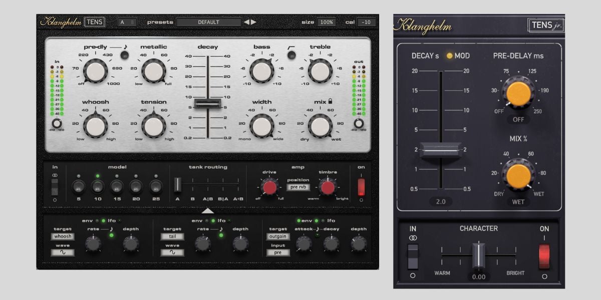Viewport: 601px width, 300px height.
Task: Open the whoosh target dropdown
Action: [63, 236]
